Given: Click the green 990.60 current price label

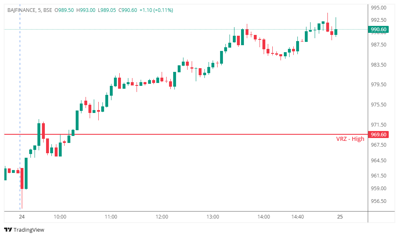Looking at the screenshot, I should click(x=378, y=30).
